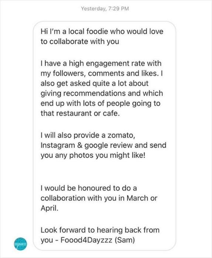The image size is (212, 258).
Task: Tap the 'Yesterday, 7:29 PM' timestamp
Action: click(105, 8)
